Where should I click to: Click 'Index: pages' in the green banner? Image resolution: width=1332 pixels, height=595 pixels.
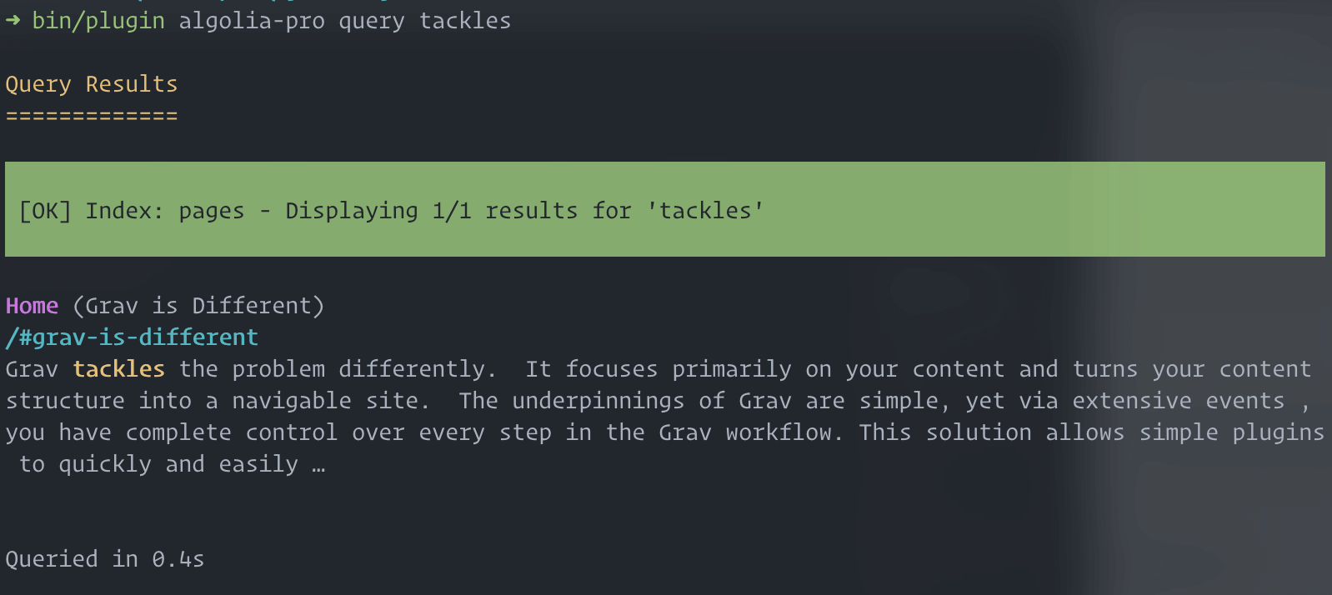click(165, 211)
